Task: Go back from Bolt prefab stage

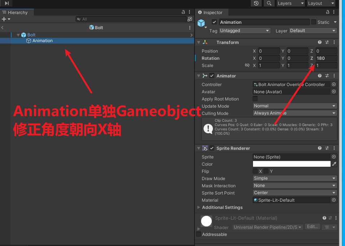Action: click(x=3, y=28)
